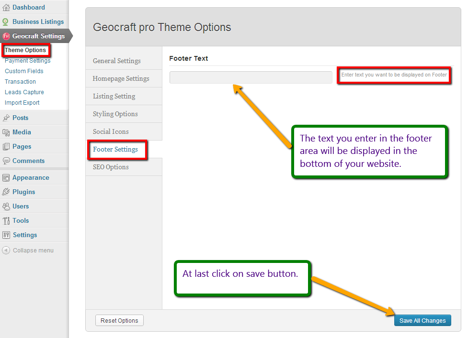Open the Media menu
468x338 pixels.
pyautogui.click(x=22, y=132)
